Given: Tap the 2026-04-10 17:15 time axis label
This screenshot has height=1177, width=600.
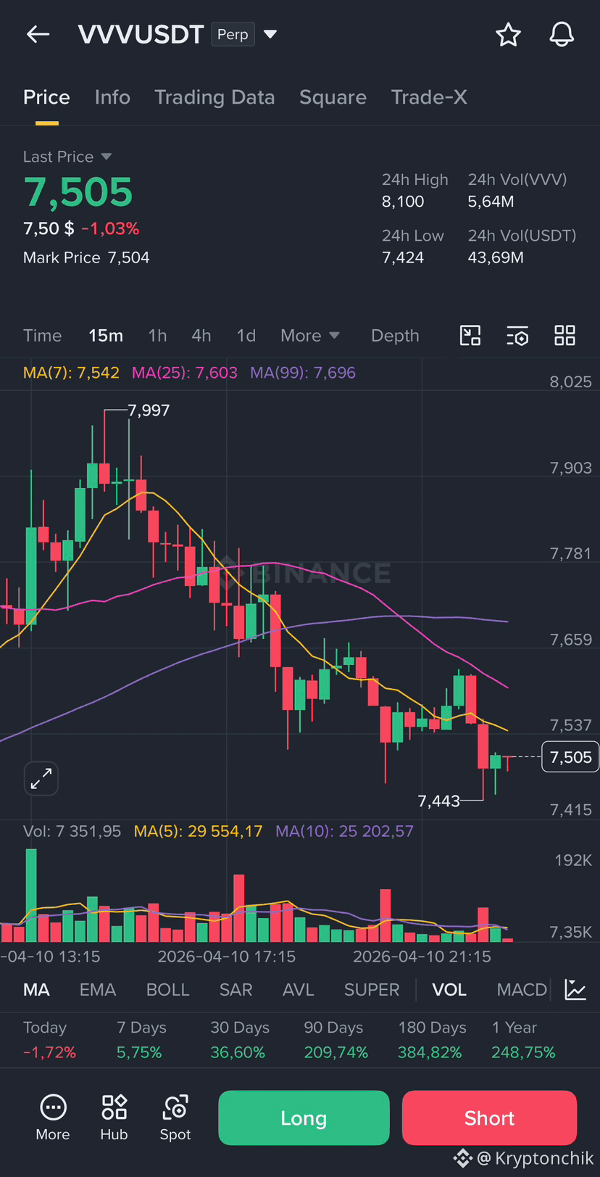Looking at the screenshot, I should click(x=227, y=957).
